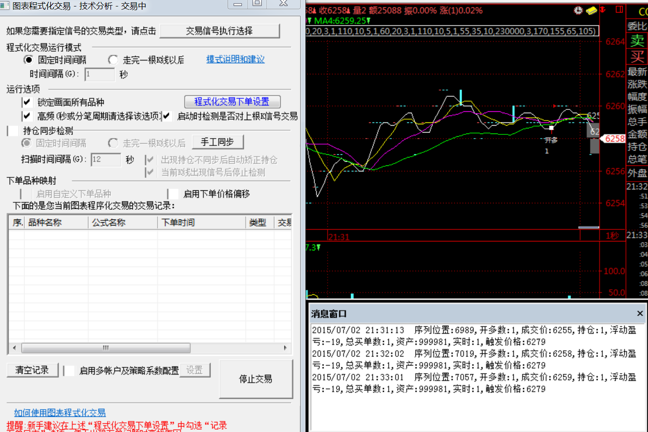648x432 pixels.
Task: Click the 2015/07/02 21:32:02 message entry
Action: (x=474, y=359)
